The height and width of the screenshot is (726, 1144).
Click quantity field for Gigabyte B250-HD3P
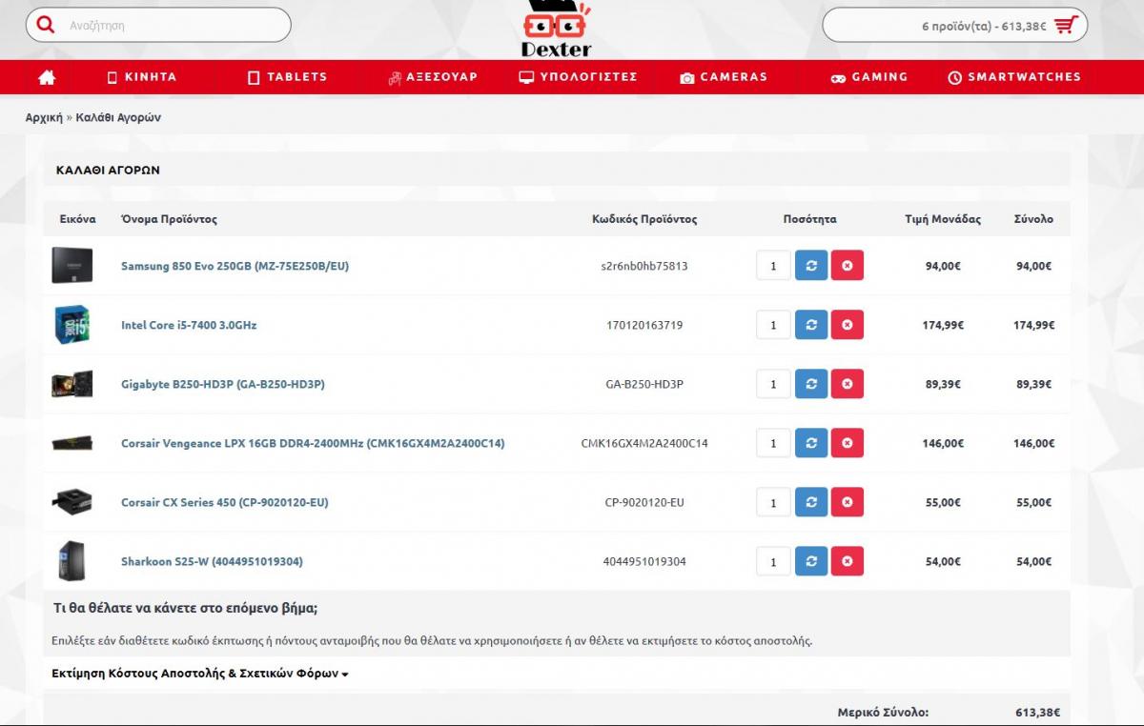[773, 384]
